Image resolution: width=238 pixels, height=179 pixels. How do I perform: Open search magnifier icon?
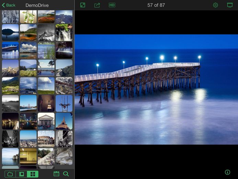[x=66, y=174]
